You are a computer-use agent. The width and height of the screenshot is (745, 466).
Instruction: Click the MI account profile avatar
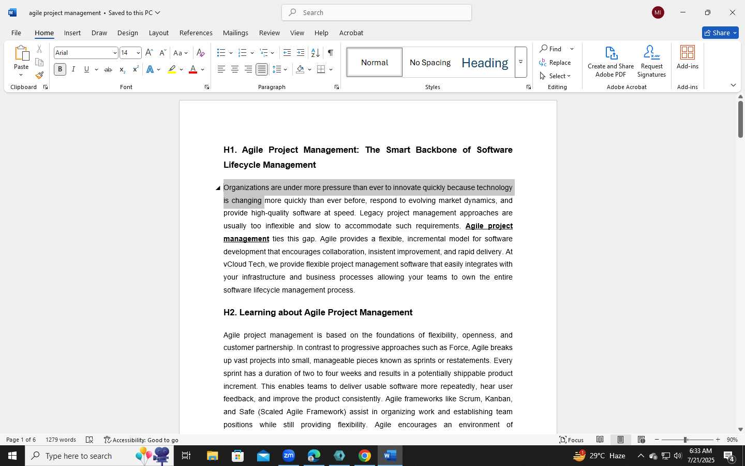coord(658,12)
